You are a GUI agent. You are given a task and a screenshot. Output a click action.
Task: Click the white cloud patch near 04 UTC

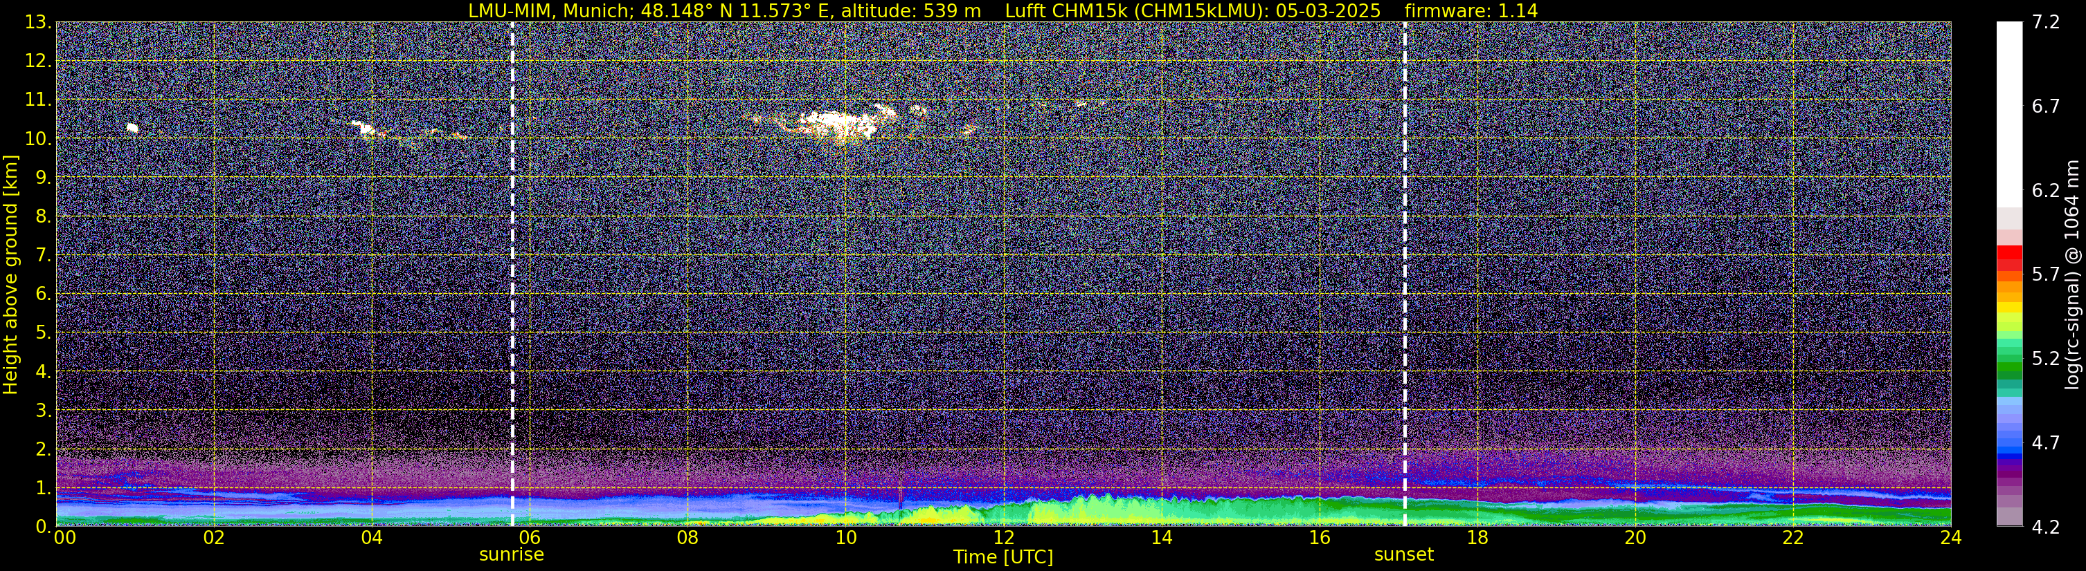point(363,127)
